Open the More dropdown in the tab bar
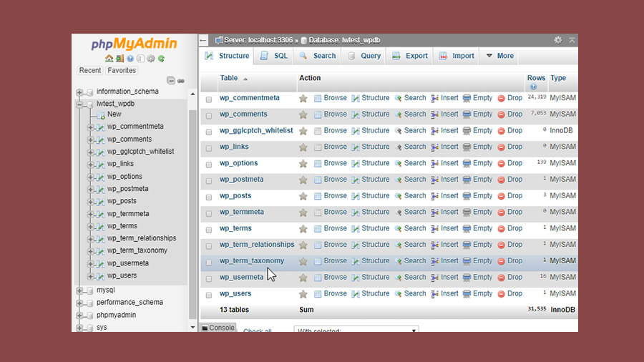The width and height of the screenshot is (644, 362). [500, 56]
